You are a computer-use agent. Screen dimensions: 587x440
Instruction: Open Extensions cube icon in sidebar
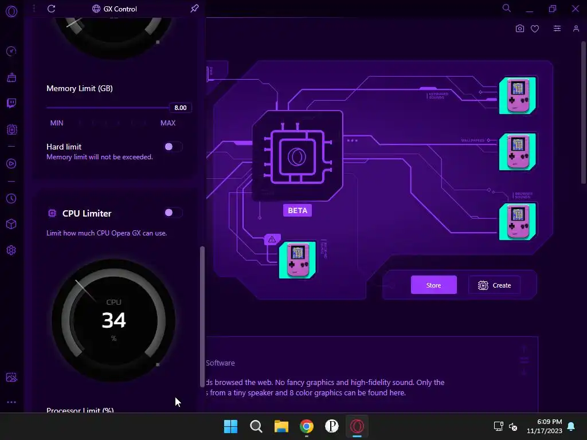[x=11, y=224]
